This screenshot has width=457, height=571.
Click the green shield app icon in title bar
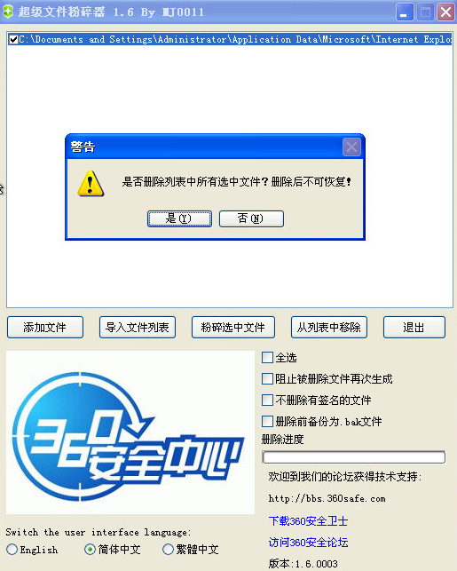click(x=8, y=12)
